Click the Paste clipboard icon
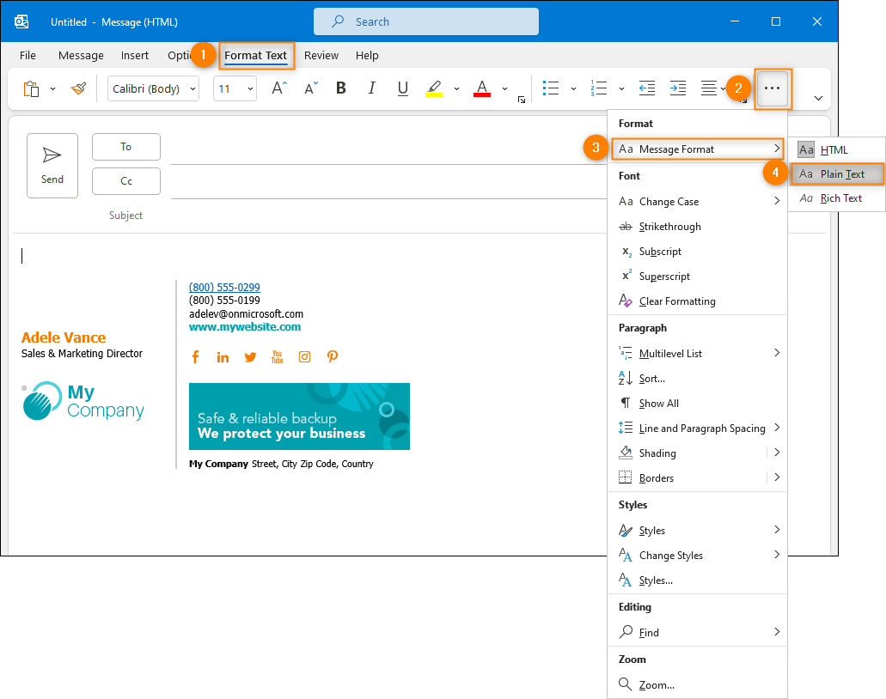Image resolution: width=886 pixels, height=699 pixels. tap(31, 88)
